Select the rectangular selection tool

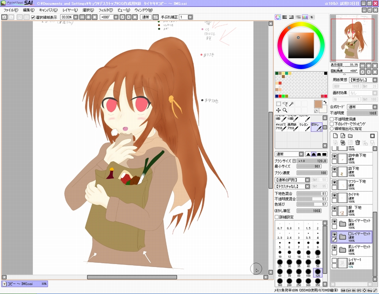(278, 104)
